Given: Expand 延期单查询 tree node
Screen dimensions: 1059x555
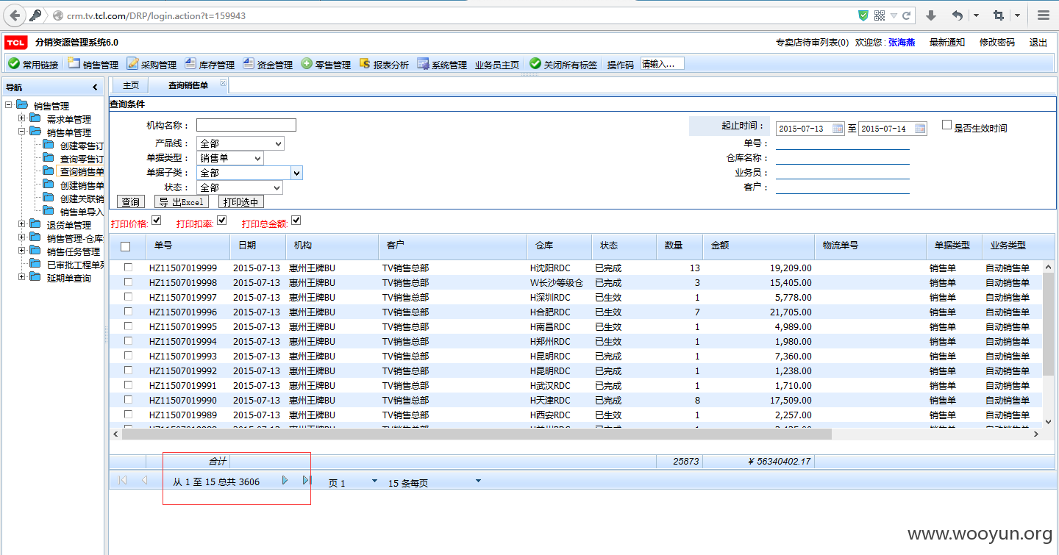Looking at the screenshot, I should tap(22, 277).
